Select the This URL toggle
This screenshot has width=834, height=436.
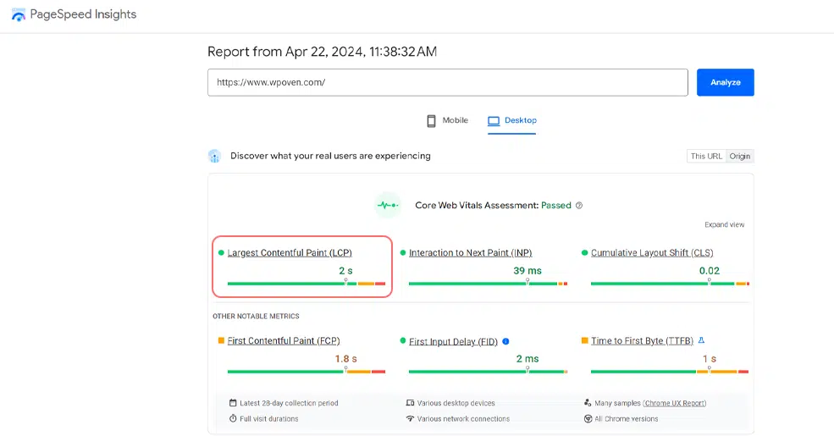coord(706,157)
